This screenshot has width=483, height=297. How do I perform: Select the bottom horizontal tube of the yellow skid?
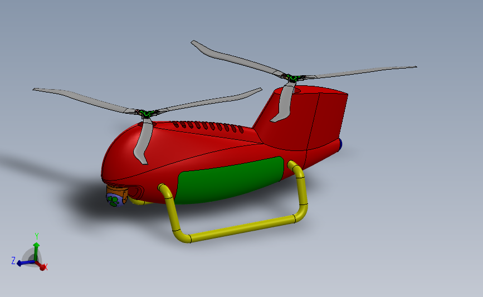242,228
